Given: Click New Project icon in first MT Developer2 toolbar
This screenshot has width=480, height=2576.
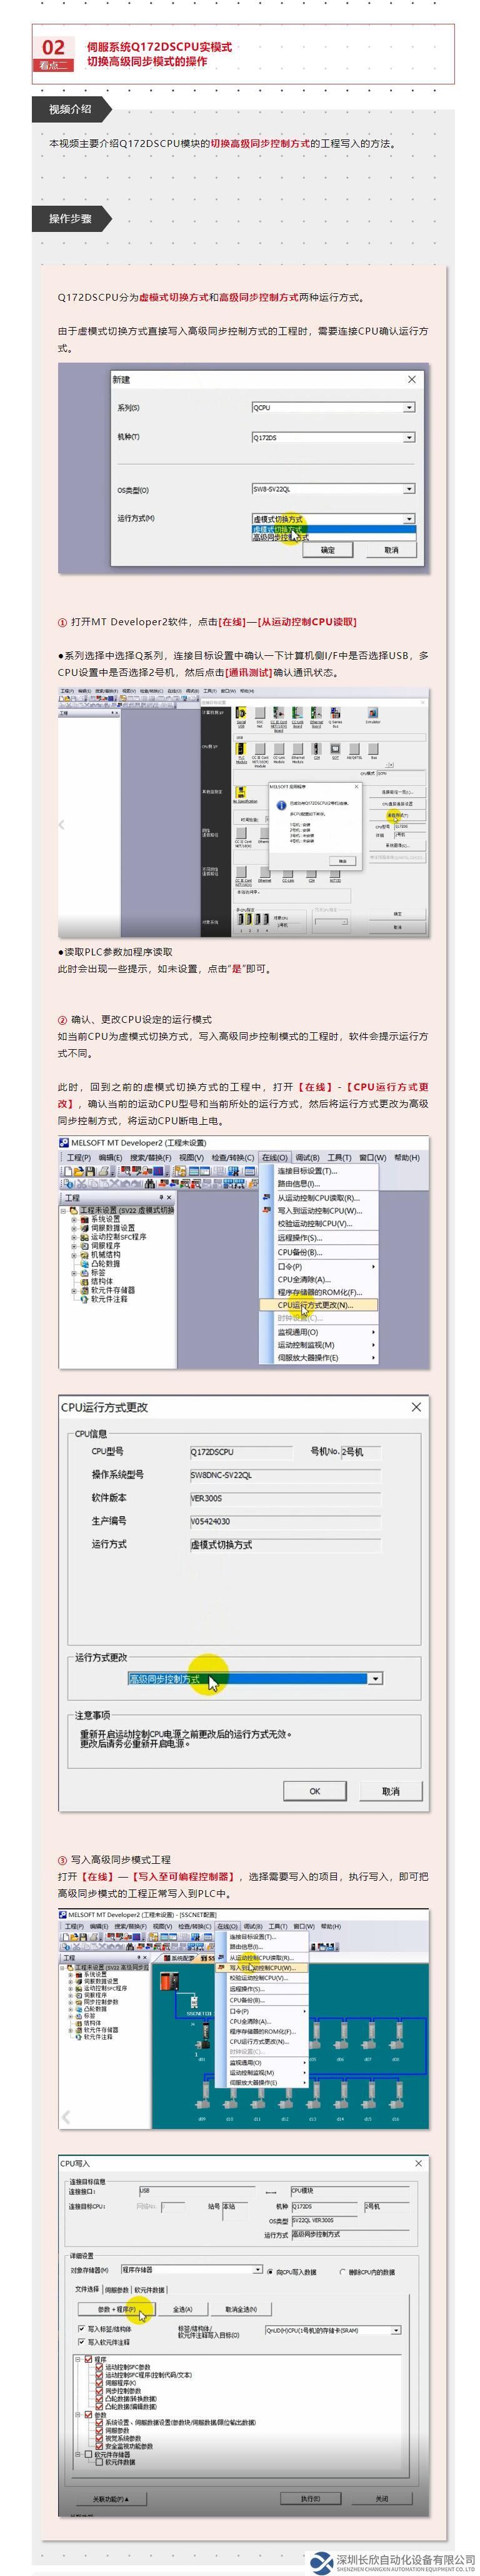Looking at the screenshot, I should point(69,1172).
